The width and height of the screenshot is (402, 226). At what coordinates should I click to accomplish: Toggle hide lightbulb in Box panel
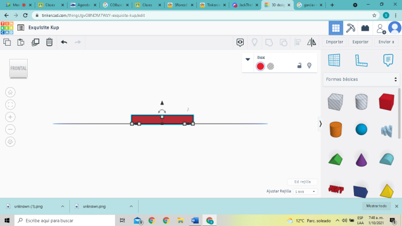[x=309, y=65]
